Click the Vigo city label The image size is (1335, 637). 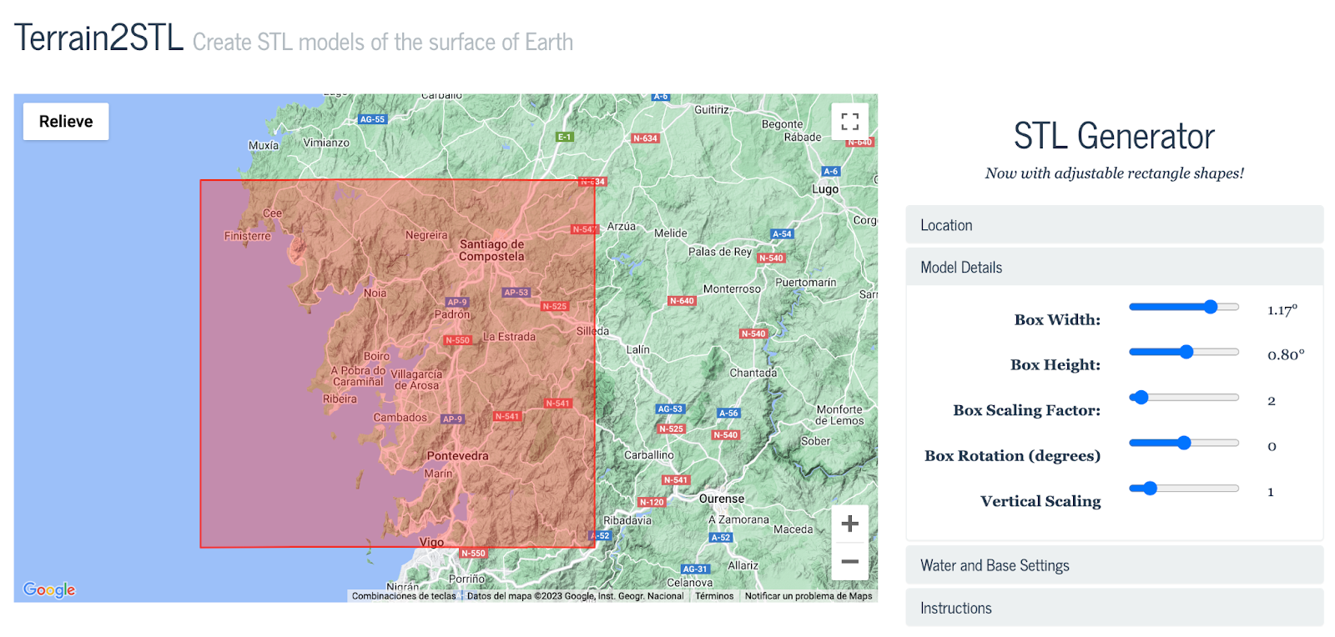pyautogui.click(x=431, y=542)
